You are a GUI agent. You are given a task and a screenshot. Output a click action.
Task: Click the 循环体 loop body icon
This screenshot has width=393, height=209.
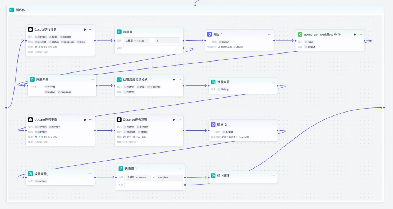12,10
